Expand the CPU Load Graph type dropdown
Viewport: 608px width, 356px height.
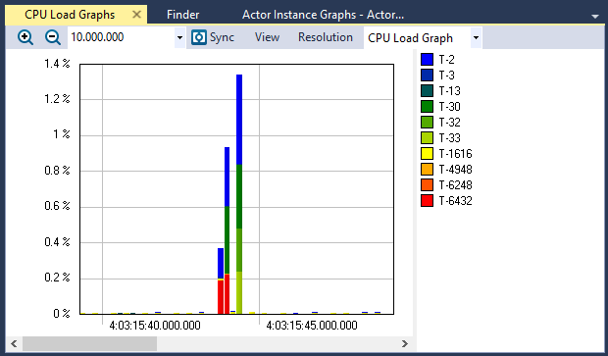point(477,37)
